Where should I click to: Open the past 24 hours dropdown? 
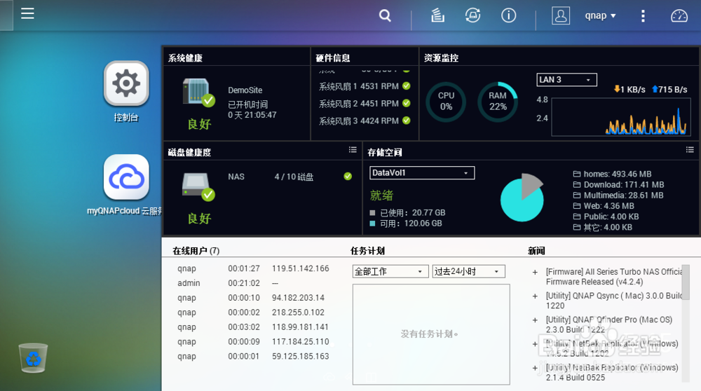[x=468, y=271]
